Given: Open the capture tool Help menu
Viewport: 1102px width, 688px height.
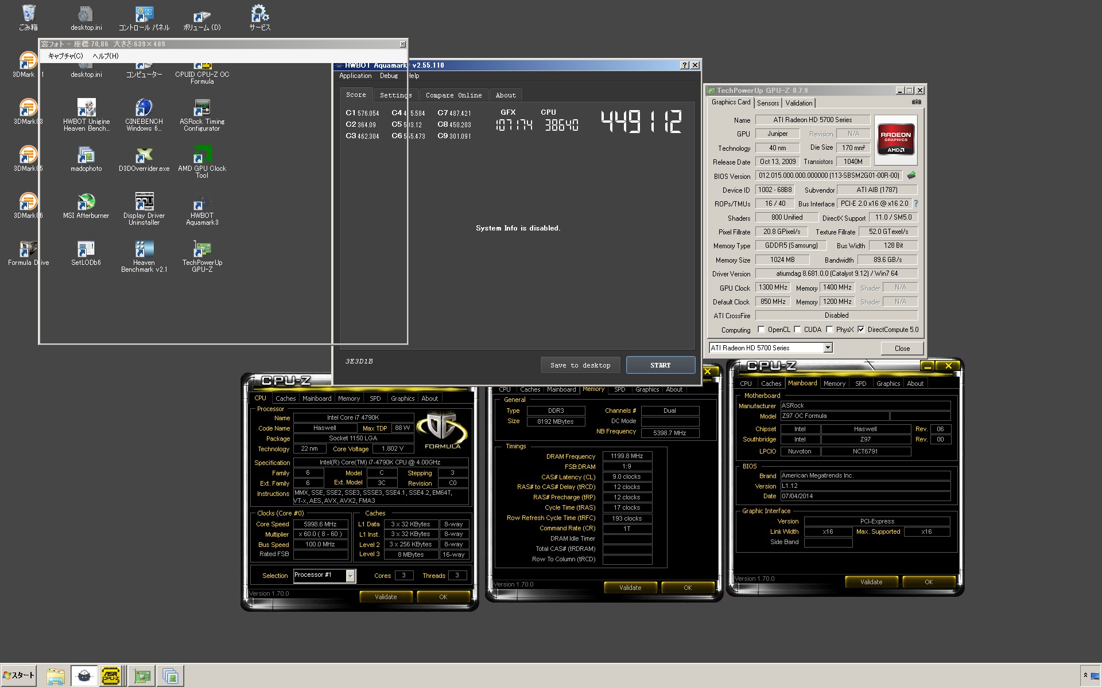Looking at the screenshot, I should (106, 56).
